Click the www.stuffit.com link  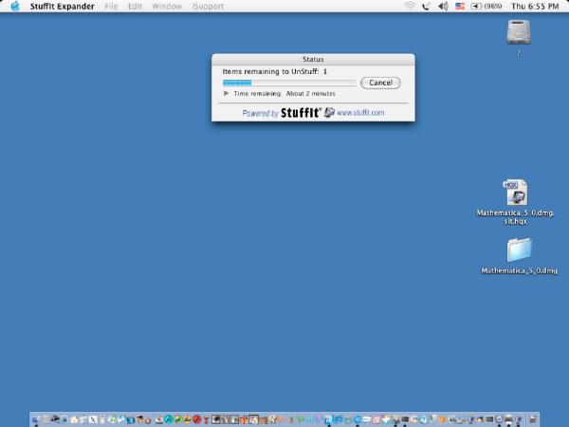pos(360,113)
